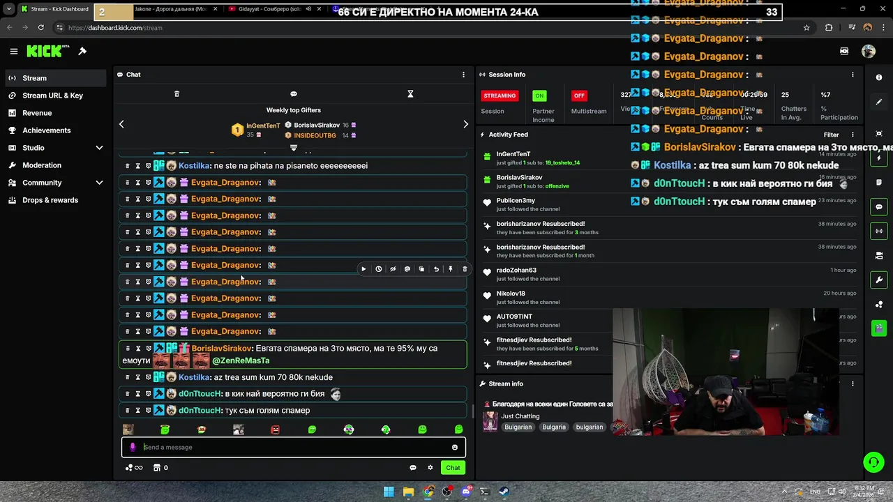893x502 pixels.
Task: Delete message via hover toolbar trash icon
Action: click(465, 269)
